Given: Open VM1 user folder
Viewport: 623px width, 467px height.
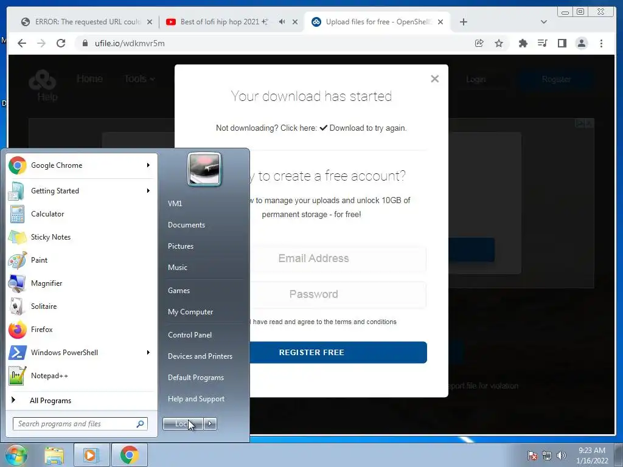Looking at the screenshot, I should (x=175, y=203).
